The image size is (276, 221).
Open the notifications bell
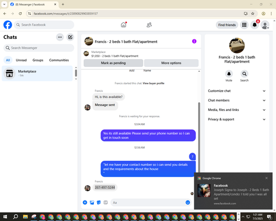tap(254, 25)
